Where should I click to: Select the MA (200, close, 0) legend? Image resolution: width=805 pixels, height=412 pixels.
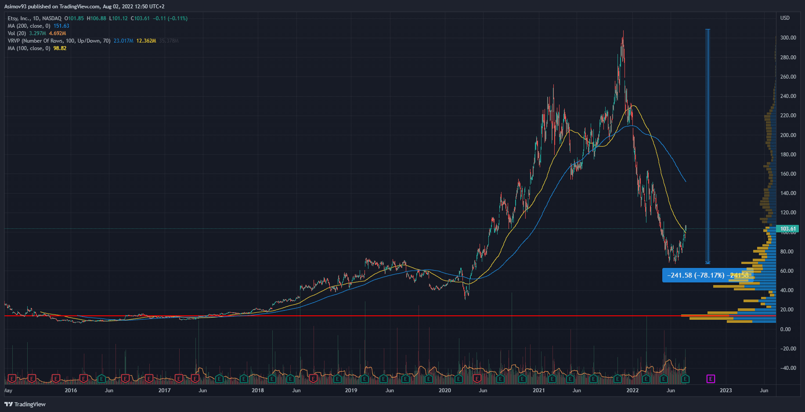[x=29, y=26]
